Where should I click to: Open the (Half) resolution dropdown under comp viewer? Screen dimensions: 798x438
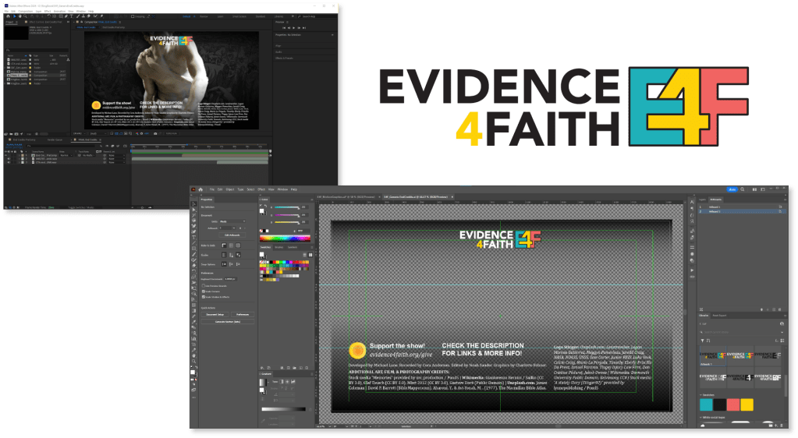pos(98,134)
